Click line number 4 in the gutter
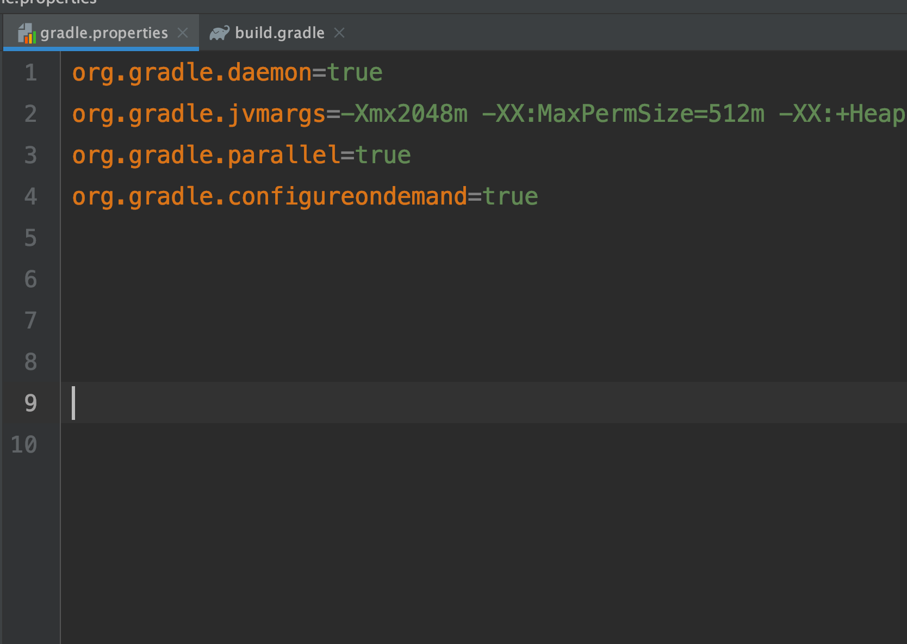The width and height of the screenshot is (907, 644). point(30,196)
